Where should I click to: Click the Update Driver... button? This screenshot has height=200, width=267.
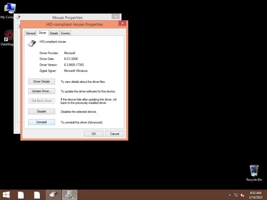pos(41,91)
